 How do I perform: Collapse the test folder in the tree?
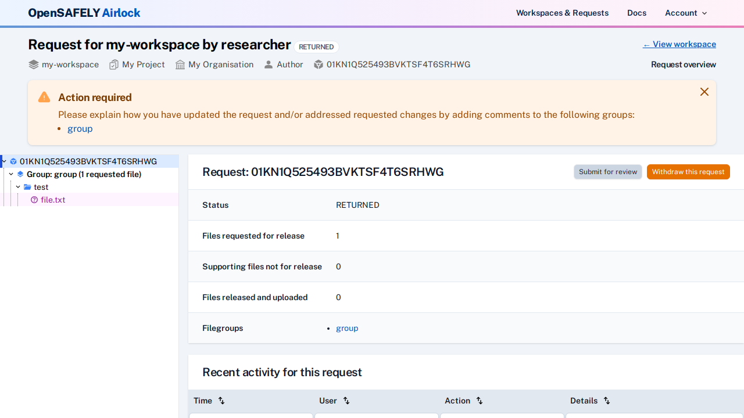17,187
